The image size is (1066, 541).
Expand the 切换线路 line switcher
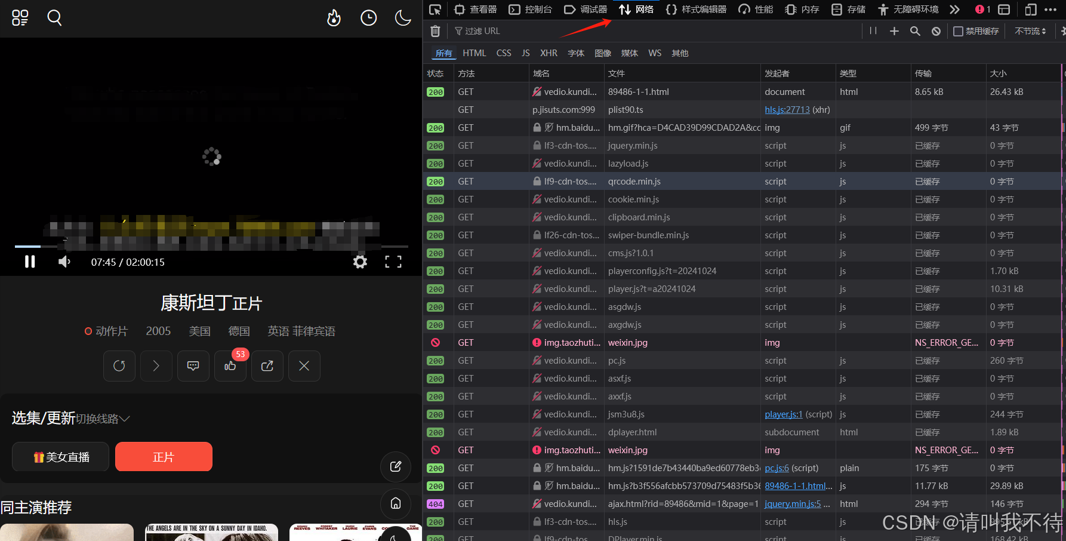[103, 419]
